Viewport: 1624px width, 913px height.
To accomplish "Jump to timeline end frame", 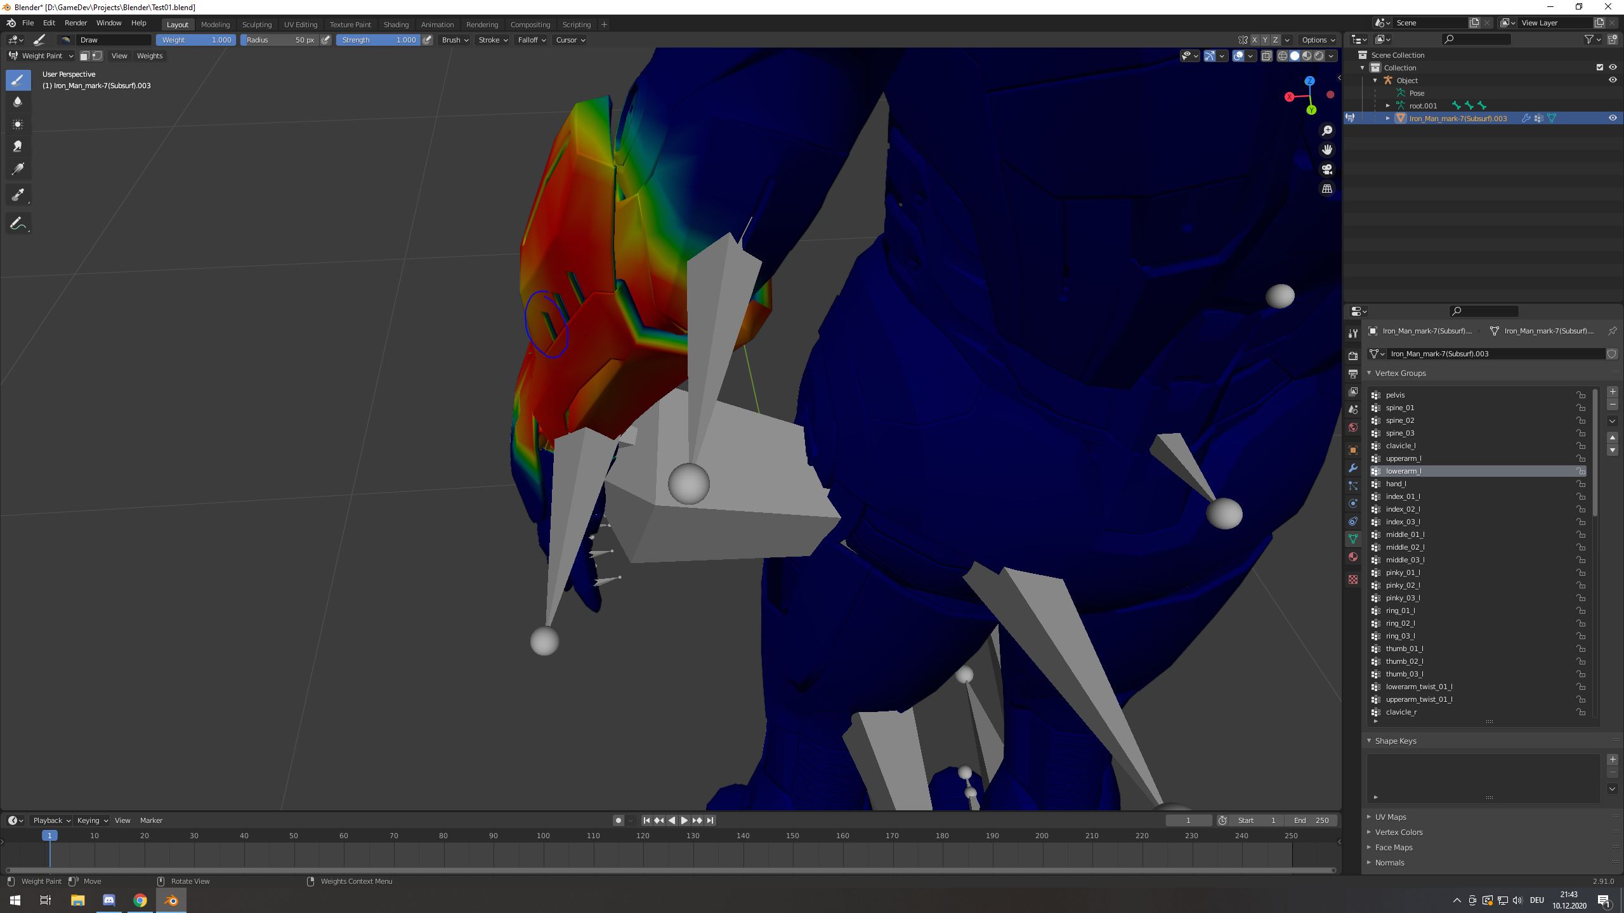I will pyautogui.click(x=710, y=820).
